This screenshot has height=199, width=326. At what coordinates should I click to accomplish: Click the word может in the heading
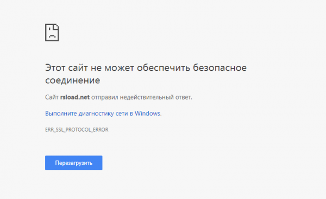(x=119, y=68)
